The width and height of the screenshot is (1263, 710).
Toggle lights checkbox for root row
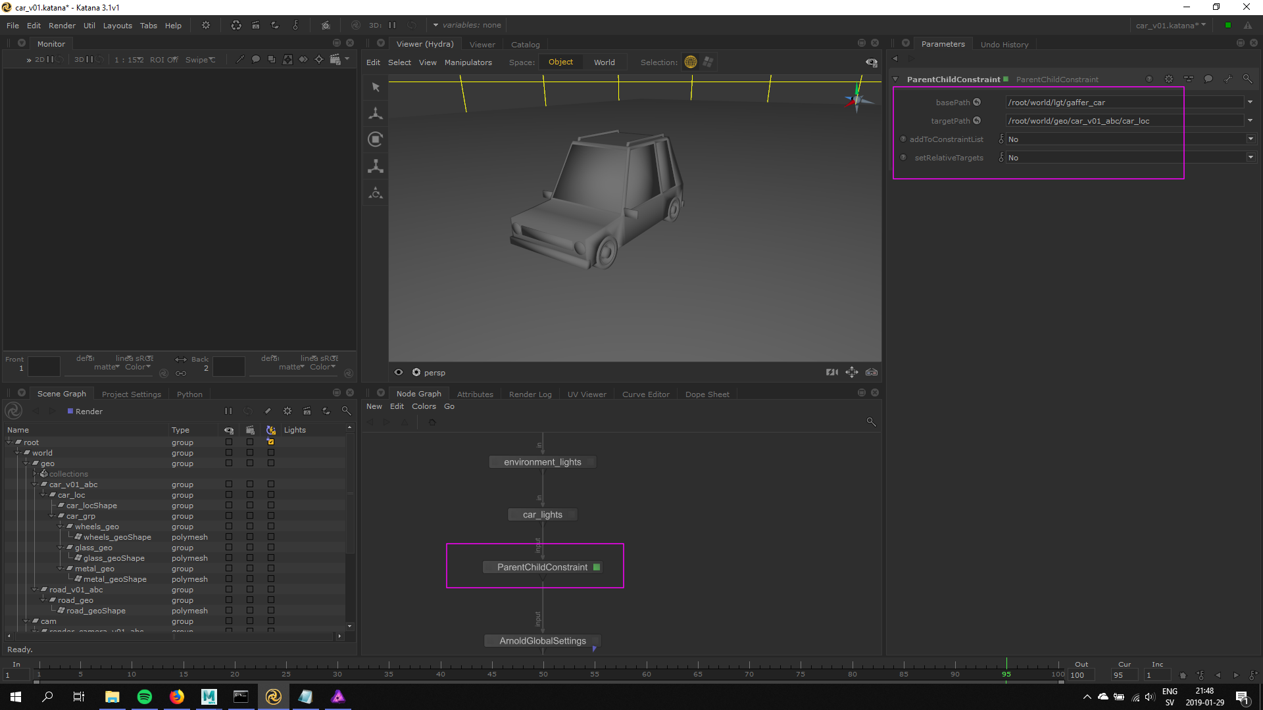click(271, 442)
